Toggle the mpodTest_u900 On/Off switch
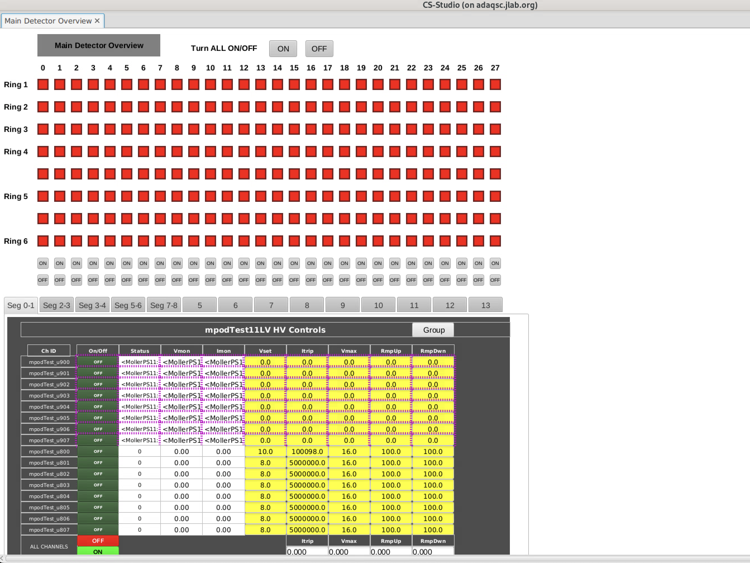The height and width of the screenshot is (563, 750). click(98, 362)
